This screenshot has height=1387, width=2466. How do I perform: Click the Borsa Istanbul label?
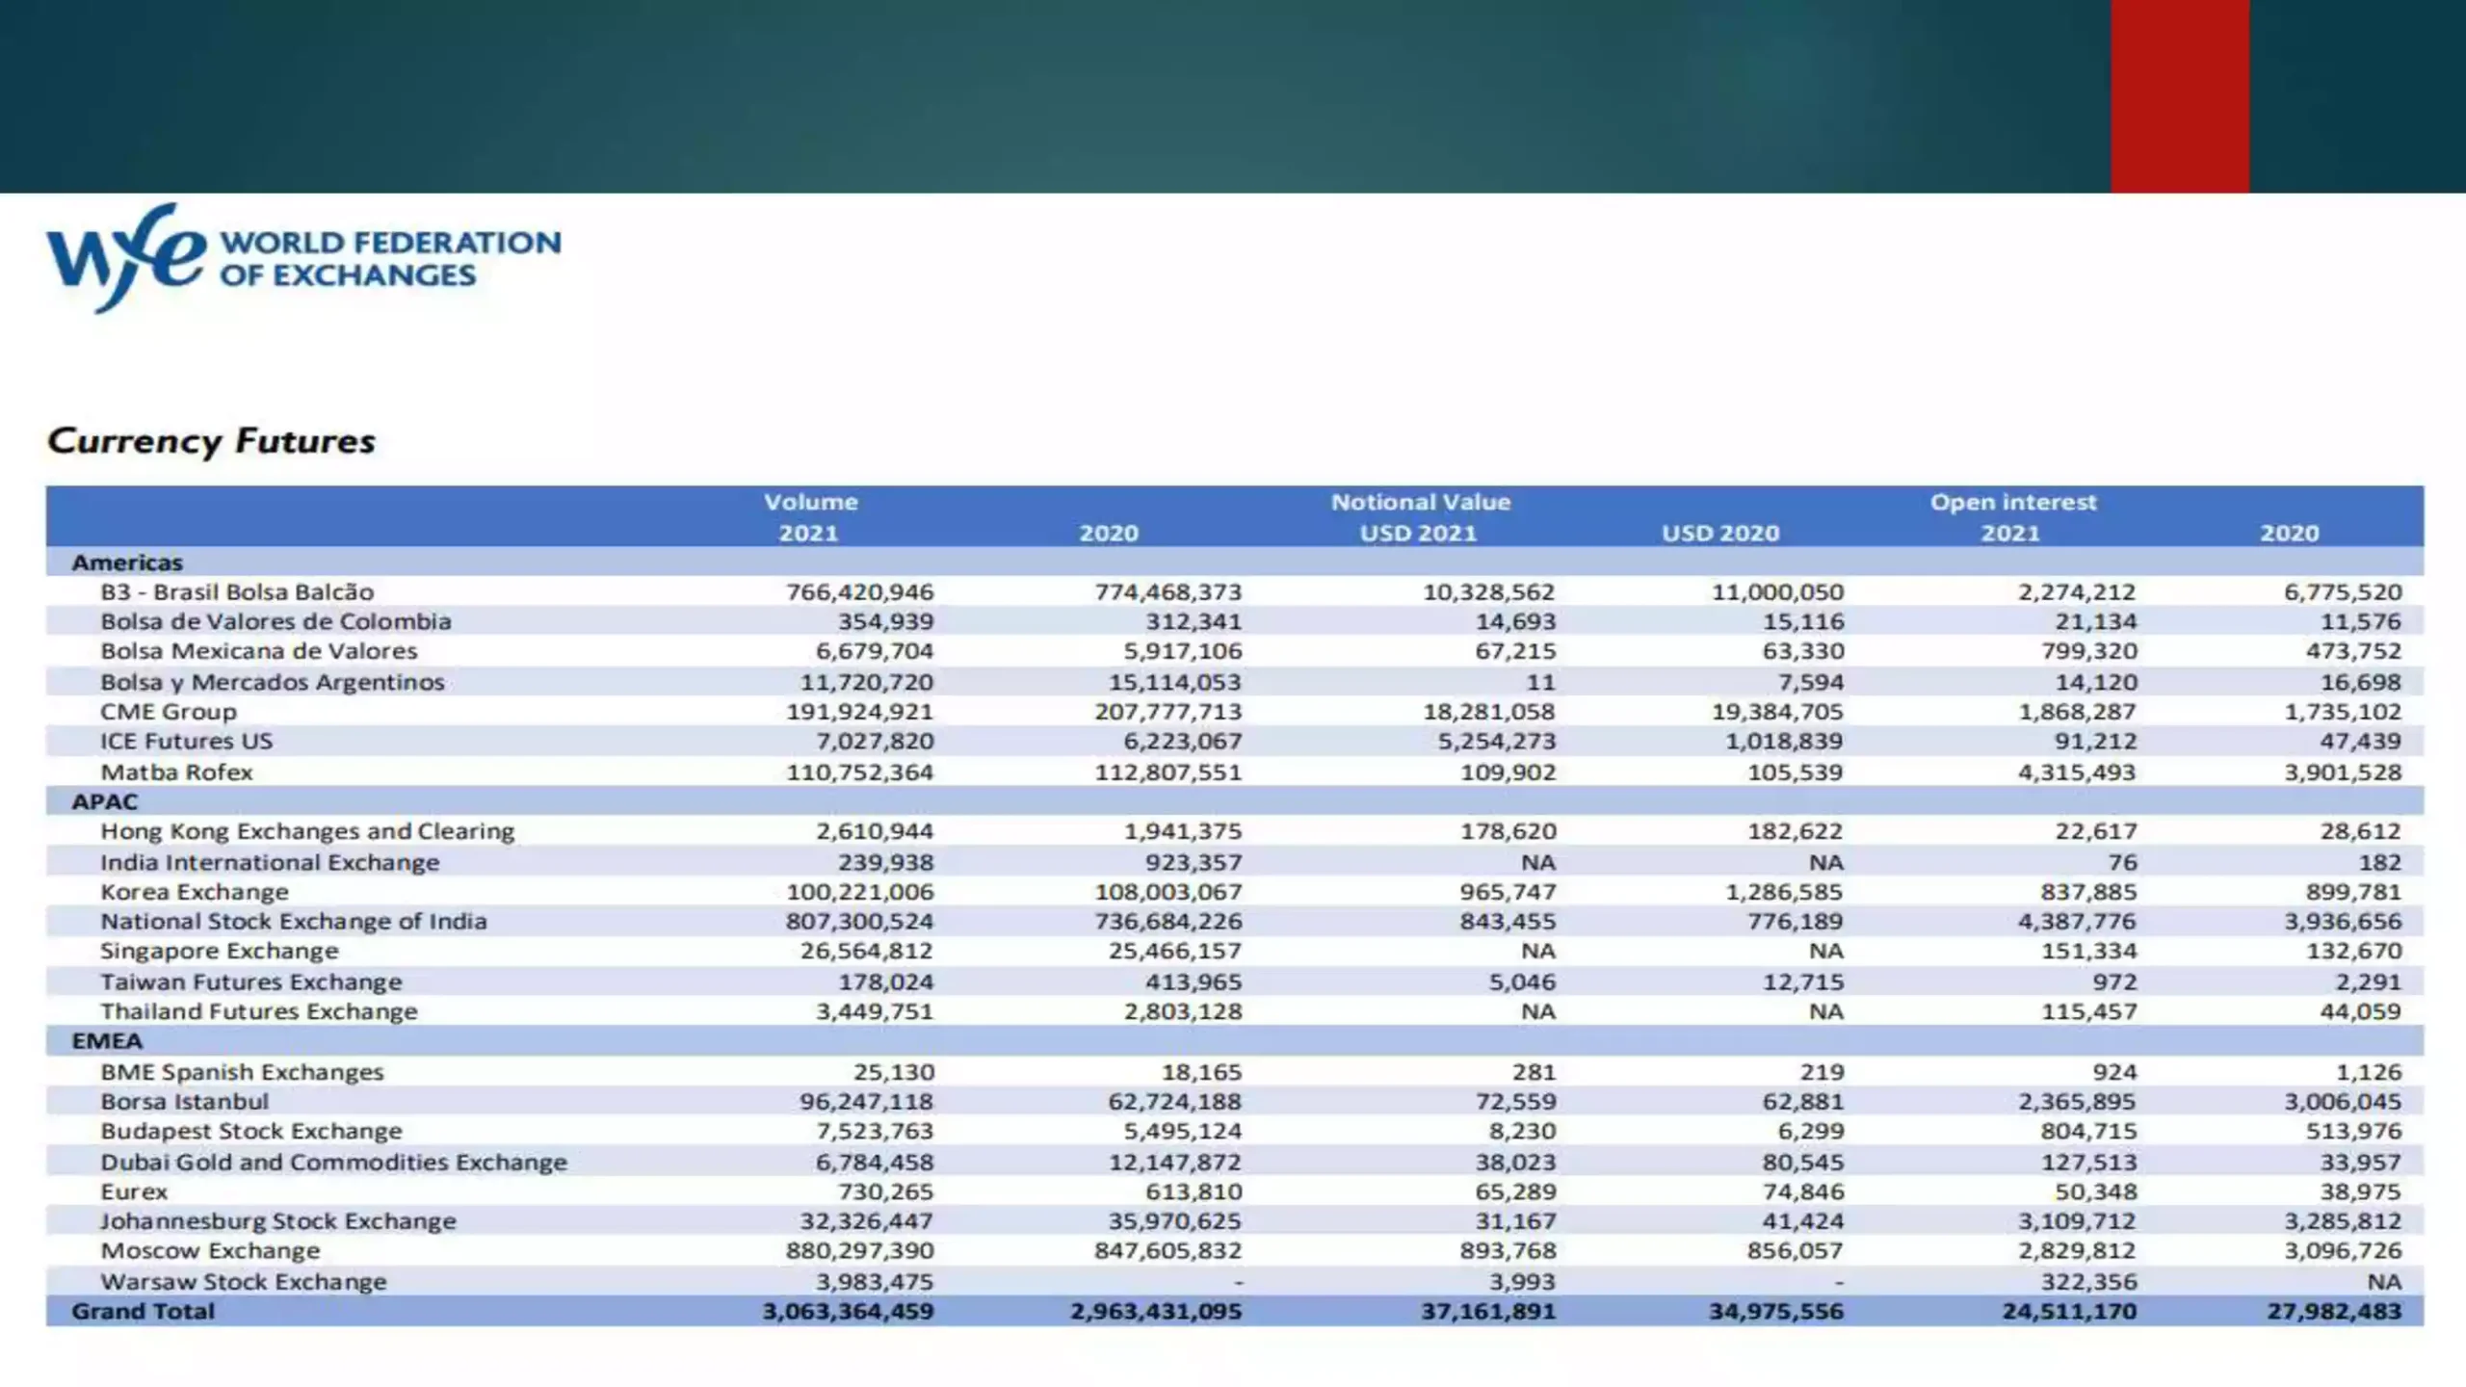184,1102
